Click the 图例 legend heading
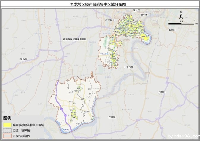Viewport: 200px width, 141px height. [8, 118]
